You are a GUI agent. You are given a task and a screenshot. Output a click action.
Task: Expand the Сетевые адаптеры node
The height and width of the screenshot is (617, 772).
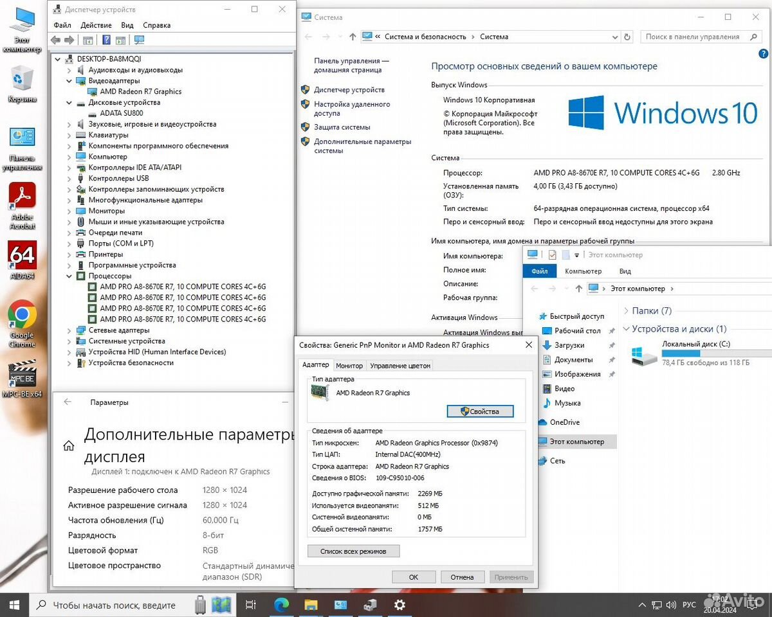pos(70,330)
